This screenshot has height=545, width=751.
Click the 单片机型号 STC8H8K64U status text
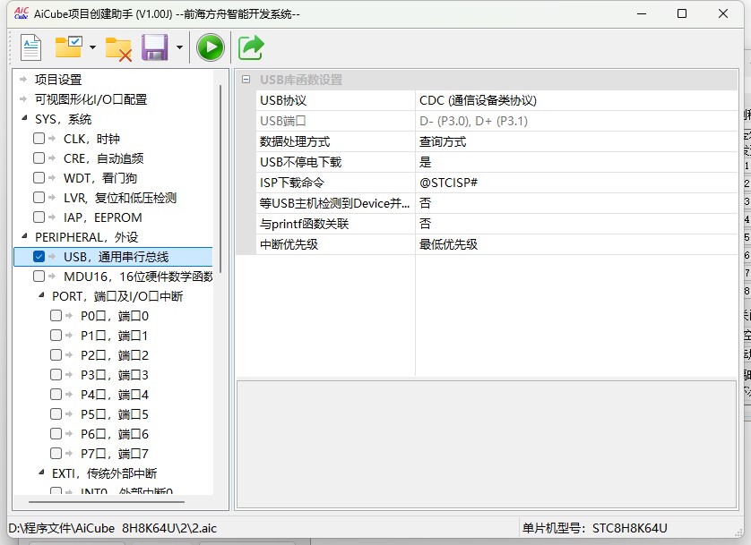pyautogui.click(x=594, y=528)
